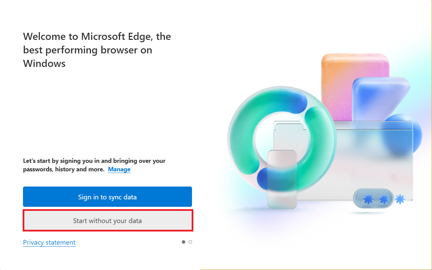Click the frosted phone-shaped glass panel
The image size is (432, 270).
[282, 179]
